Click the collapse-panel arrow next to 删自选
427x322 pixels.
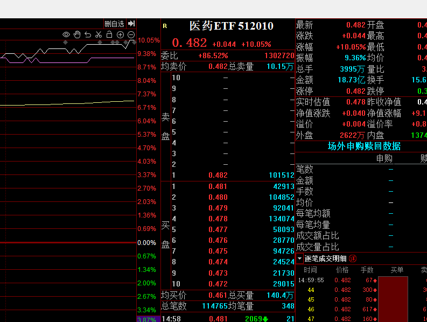(131, 24)
